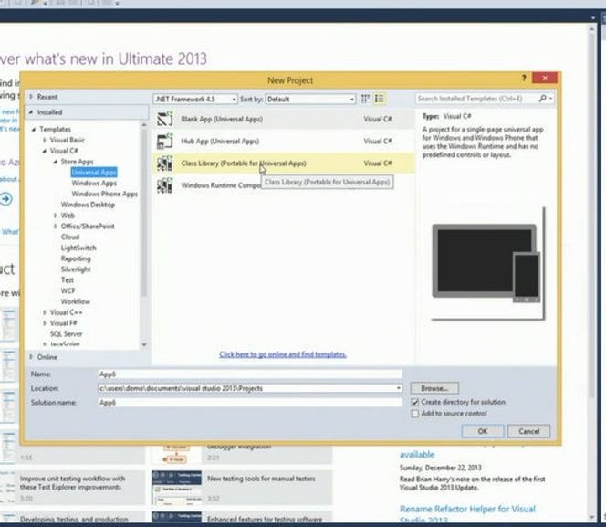Screen dimensions: 606x527
Task: Select Windows Apps in the template tree
Action: 94,184
